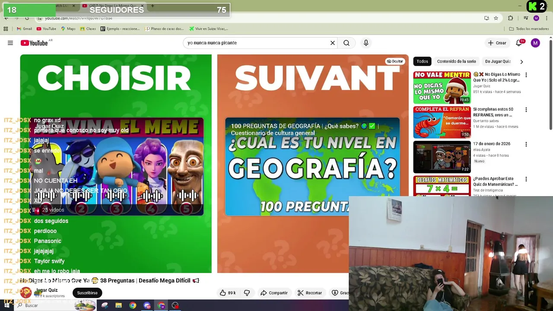Open the 17 de enero video thumbnail
Screen dimensions: 553x311
(442, 157)
